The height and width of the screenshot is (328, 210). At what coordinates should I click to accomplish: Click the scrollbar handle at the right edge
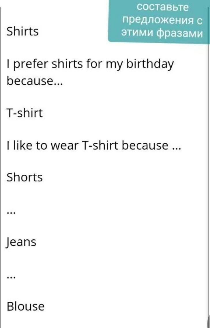click(x=208, y=320)
